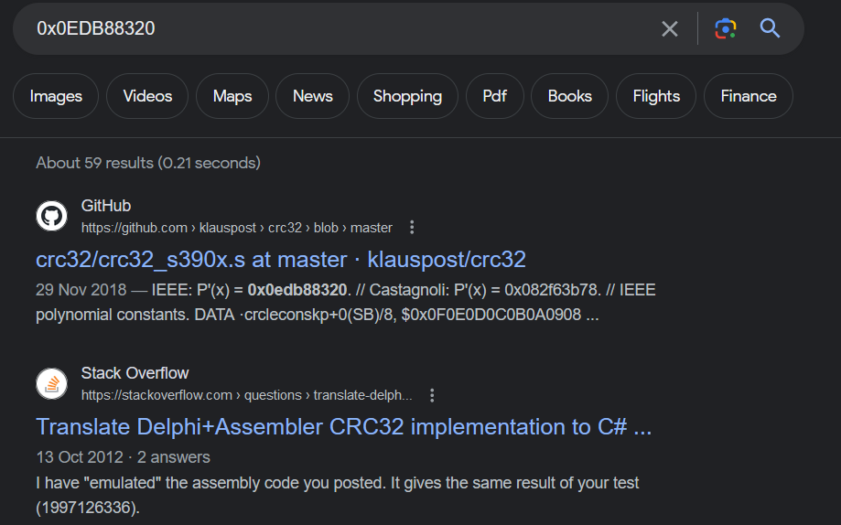Click the GitHub favicon icon
The height and width of the screenshot is (525, 841).
(52, 216)
